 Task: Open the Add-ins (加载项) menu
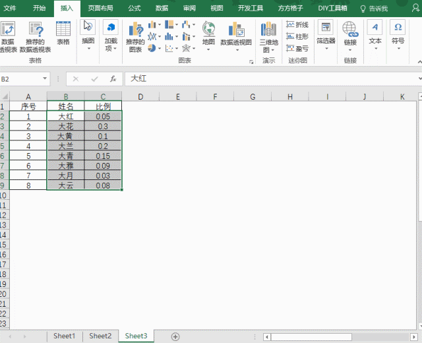click(x=111, y=35)
